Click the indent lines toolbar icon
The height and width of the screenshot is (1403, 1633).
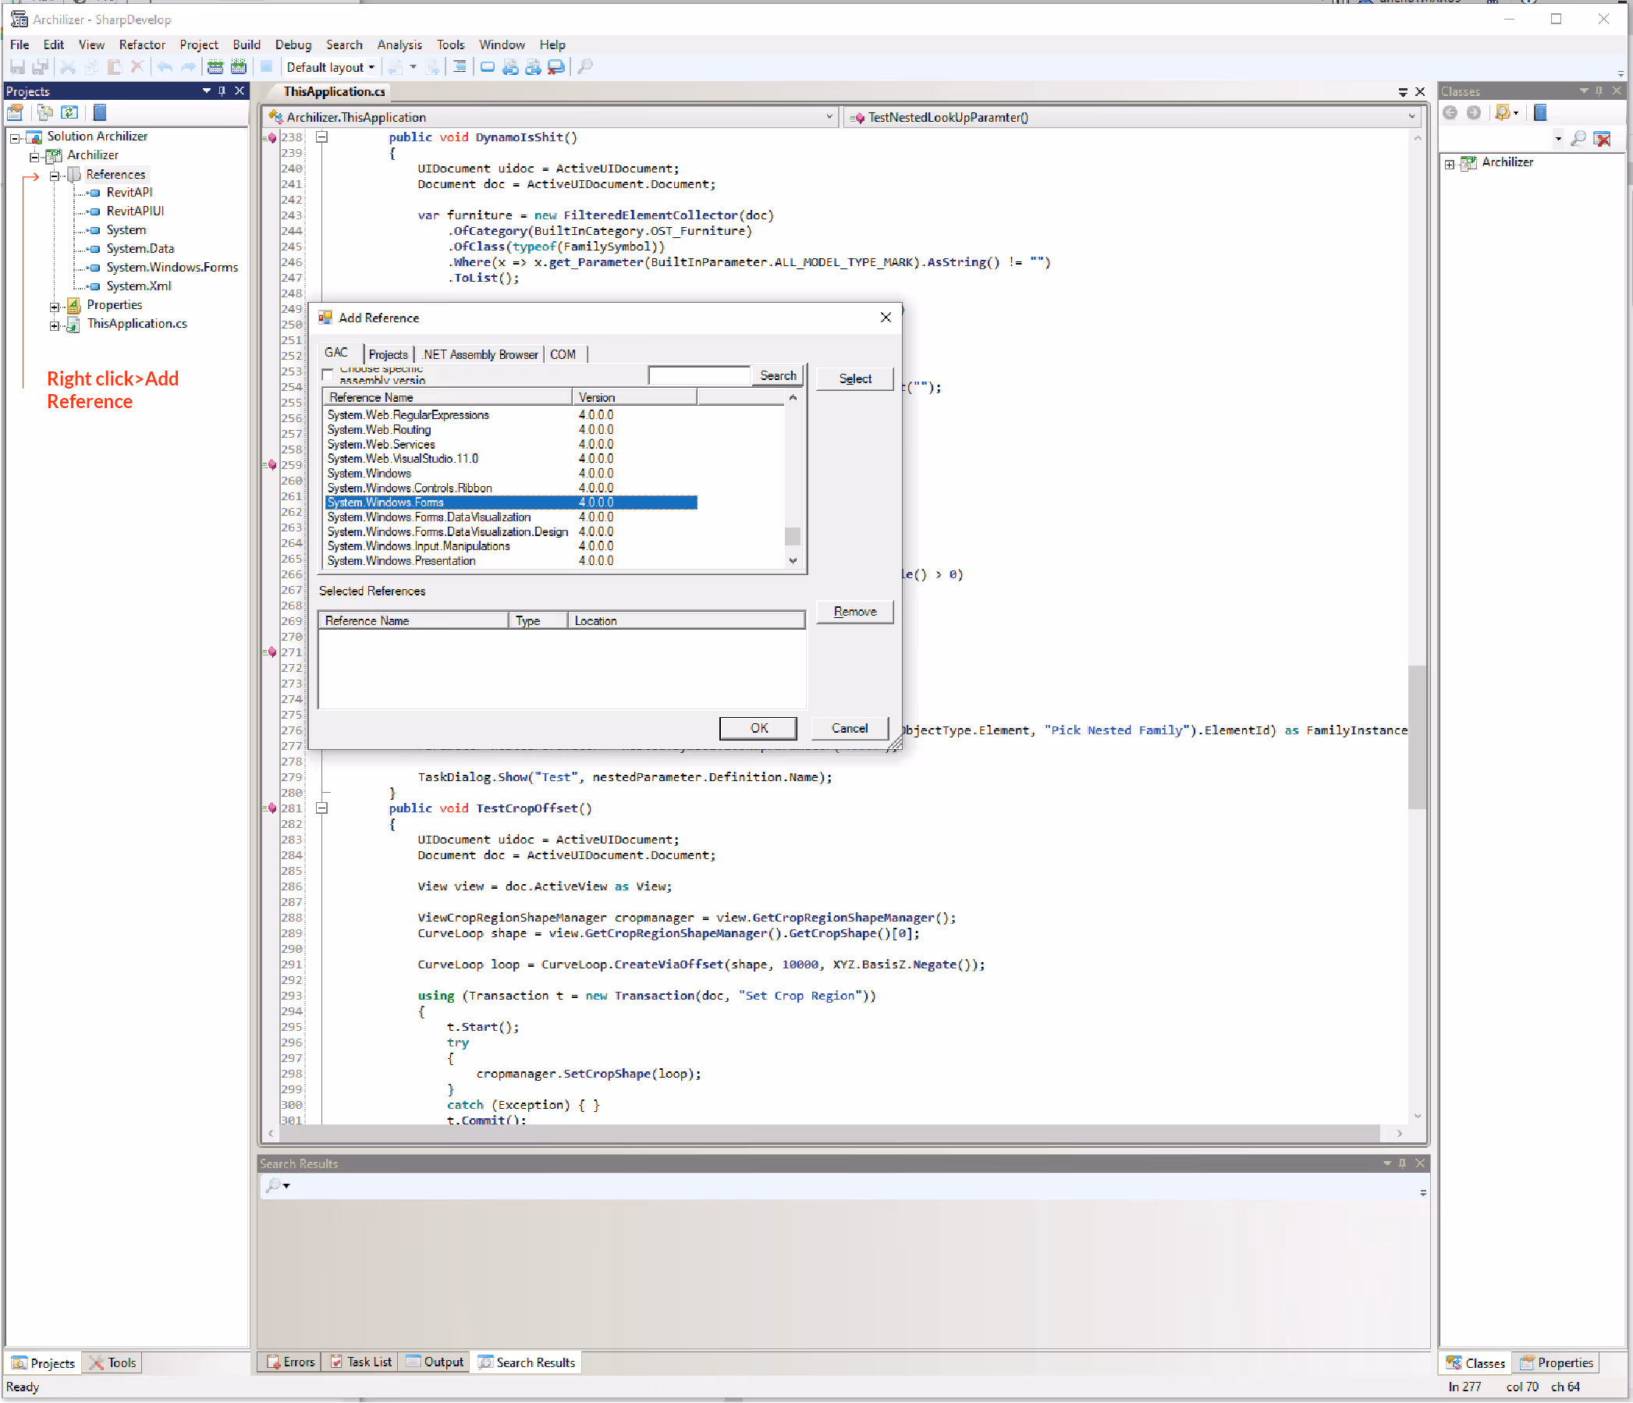(x=460, y=67)
